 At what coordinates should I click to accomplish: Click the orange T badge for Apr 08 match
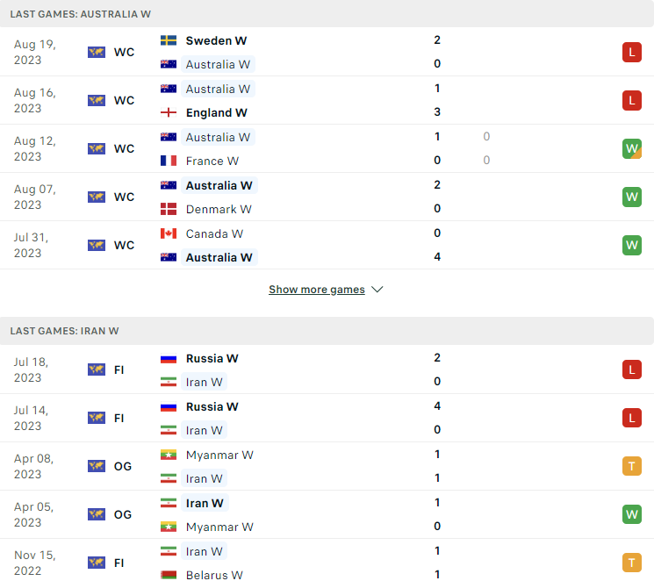tap(631, 466)
